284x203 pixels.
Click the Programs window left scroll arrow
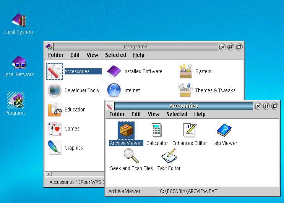[x=49, y=174]
